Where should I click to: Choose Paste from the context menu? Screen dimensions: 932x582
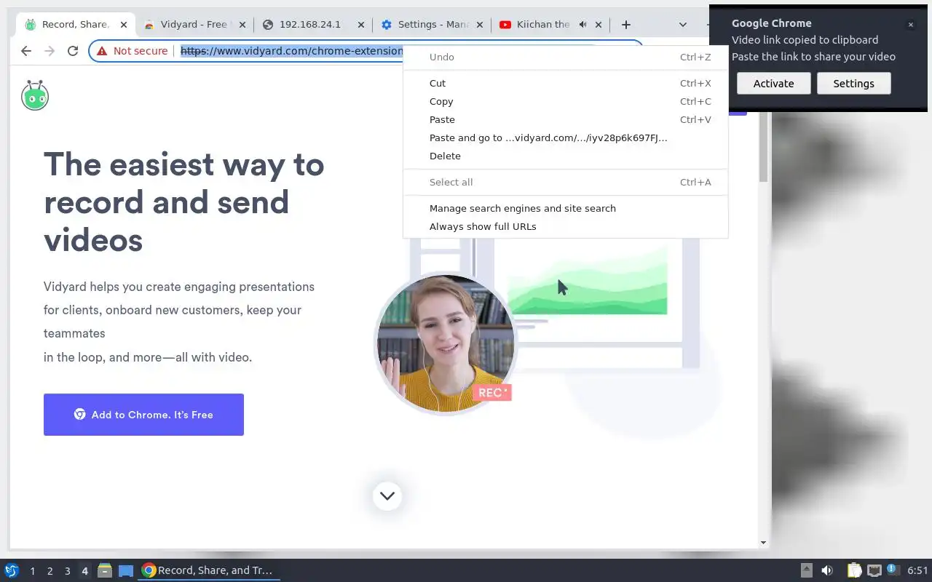pos(565,119)
